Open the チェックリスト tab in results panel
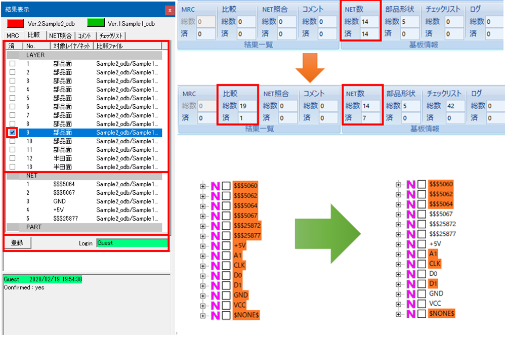The height and width of the screenshot is (337, 505). tap(110, 36)
